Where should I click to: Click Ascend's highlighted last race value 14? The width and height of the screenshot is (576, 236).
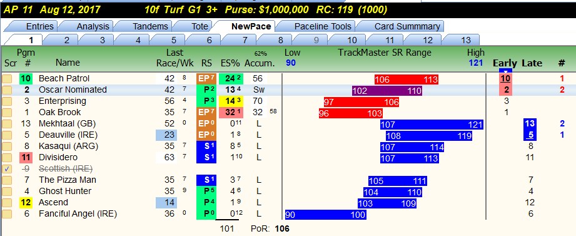166,203
